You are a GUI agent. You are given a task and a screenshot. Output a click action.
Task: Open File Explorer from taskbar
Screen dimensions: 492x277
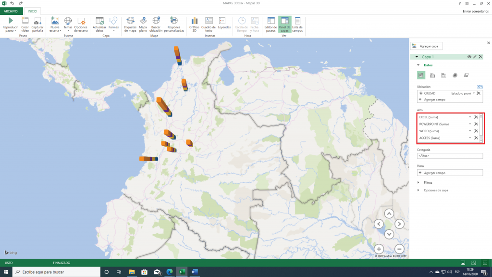click(132, 272)
